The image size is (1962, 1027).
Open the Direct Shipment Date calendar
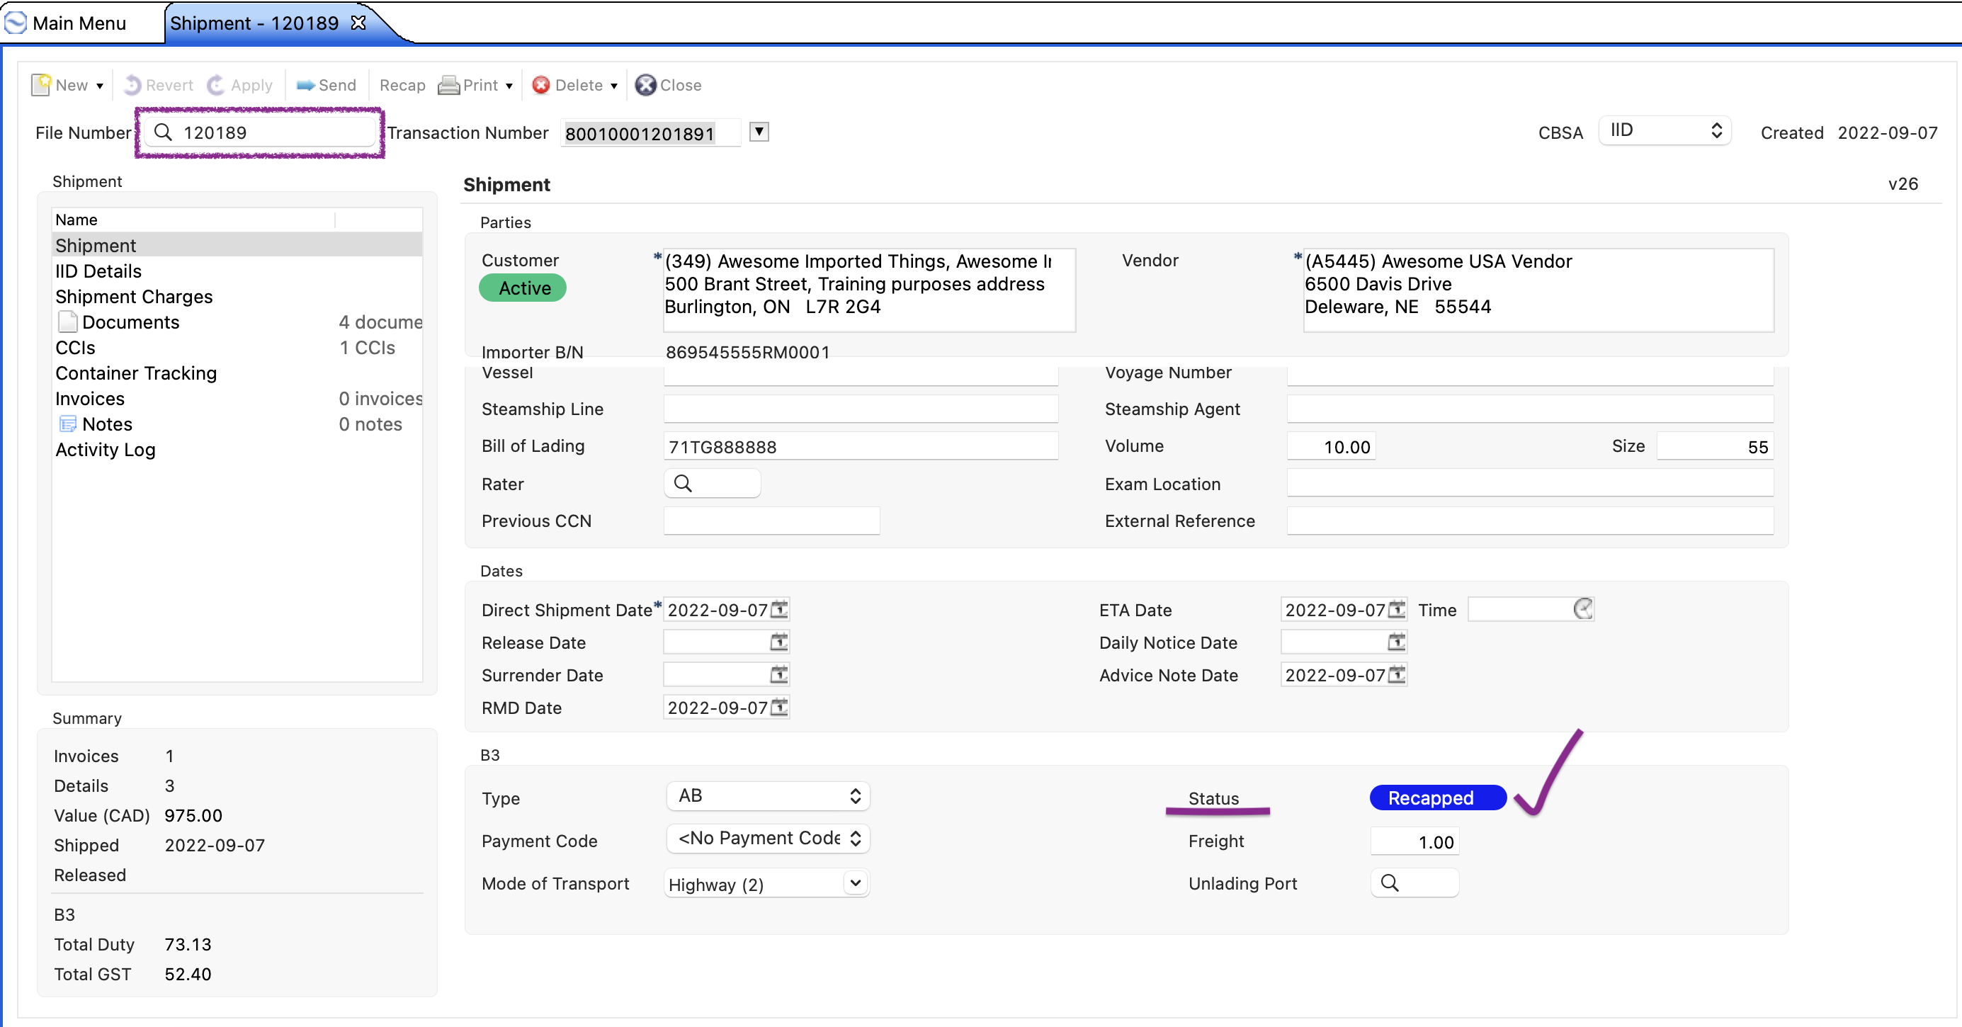point(779,608)
